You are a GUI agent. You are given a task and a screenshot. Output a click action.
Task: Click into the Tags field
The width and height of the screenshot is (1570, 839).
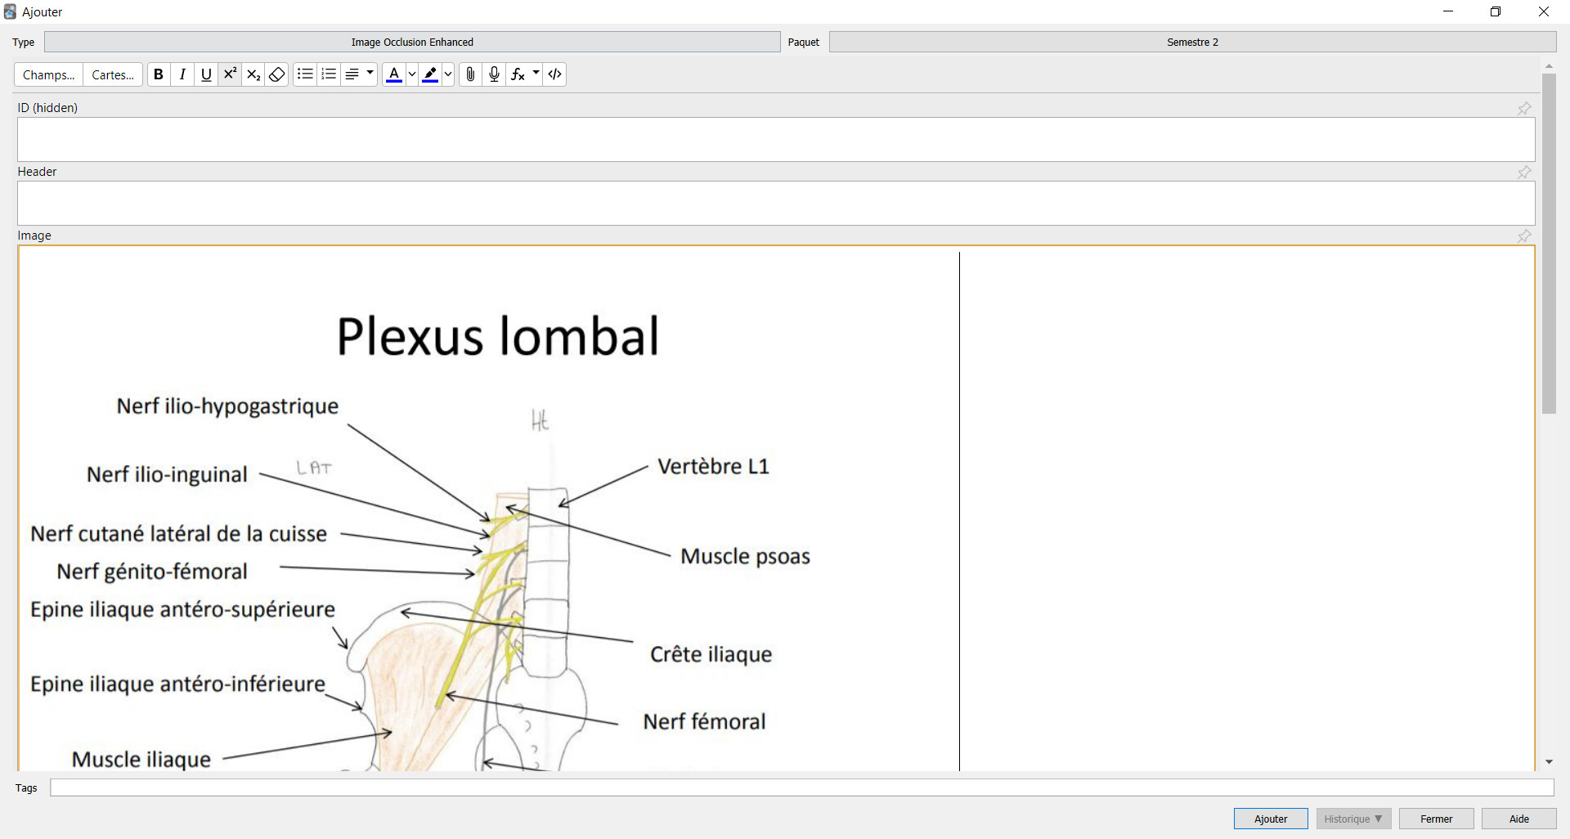click(x=801, y=787)
